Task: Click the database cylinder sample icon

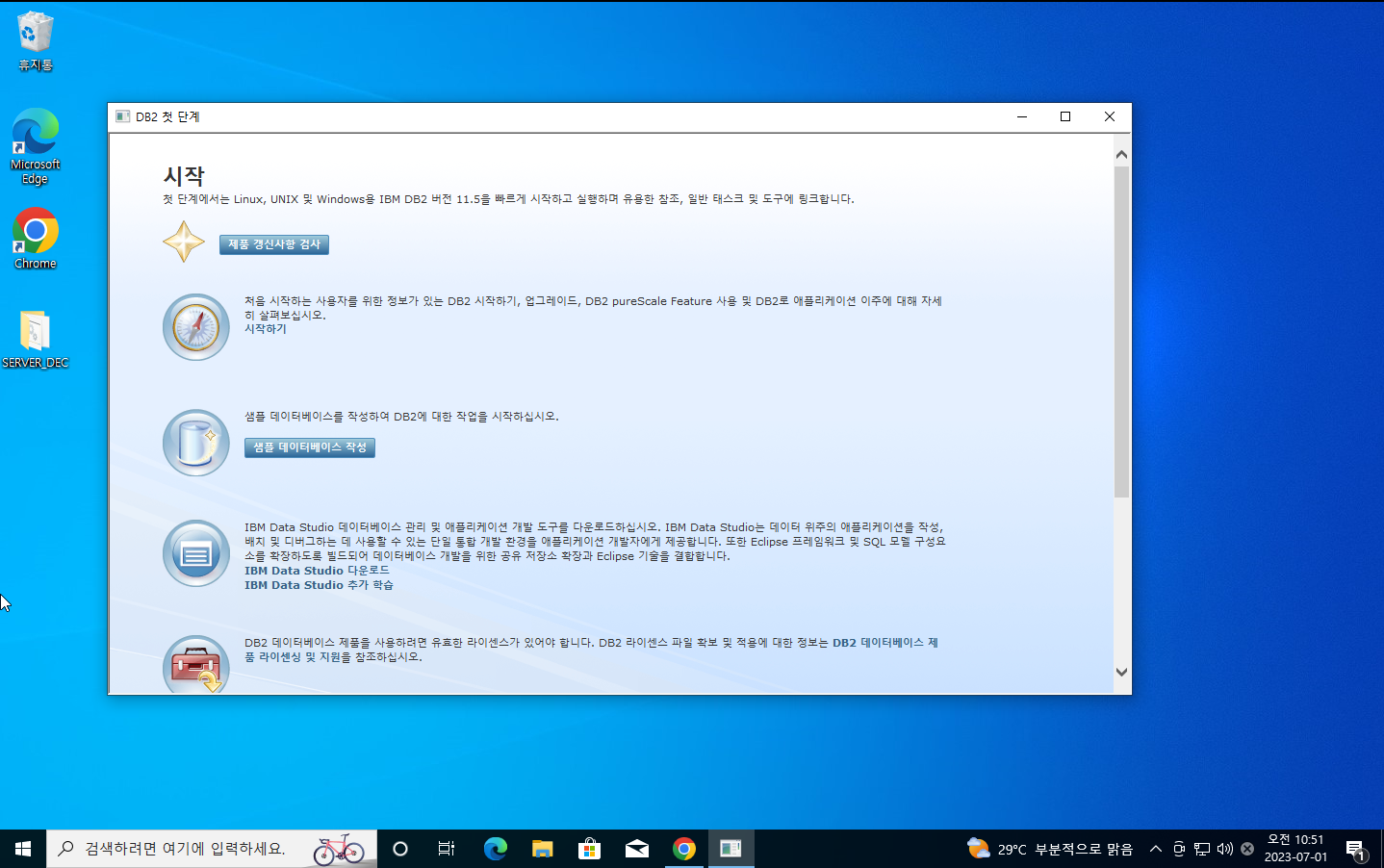Action: pyautogui.click(x=196, y=443)
